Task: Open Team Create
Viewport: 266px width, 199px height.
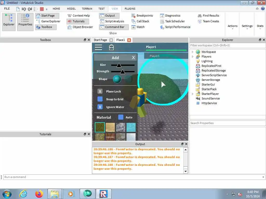Action: (208, 21)
